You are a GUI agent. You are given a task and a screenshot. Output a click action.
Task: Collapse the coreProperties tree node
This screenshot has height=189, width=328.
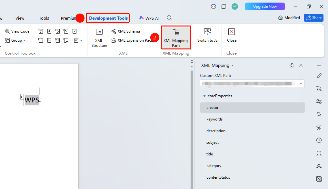(x=204, y=96)
